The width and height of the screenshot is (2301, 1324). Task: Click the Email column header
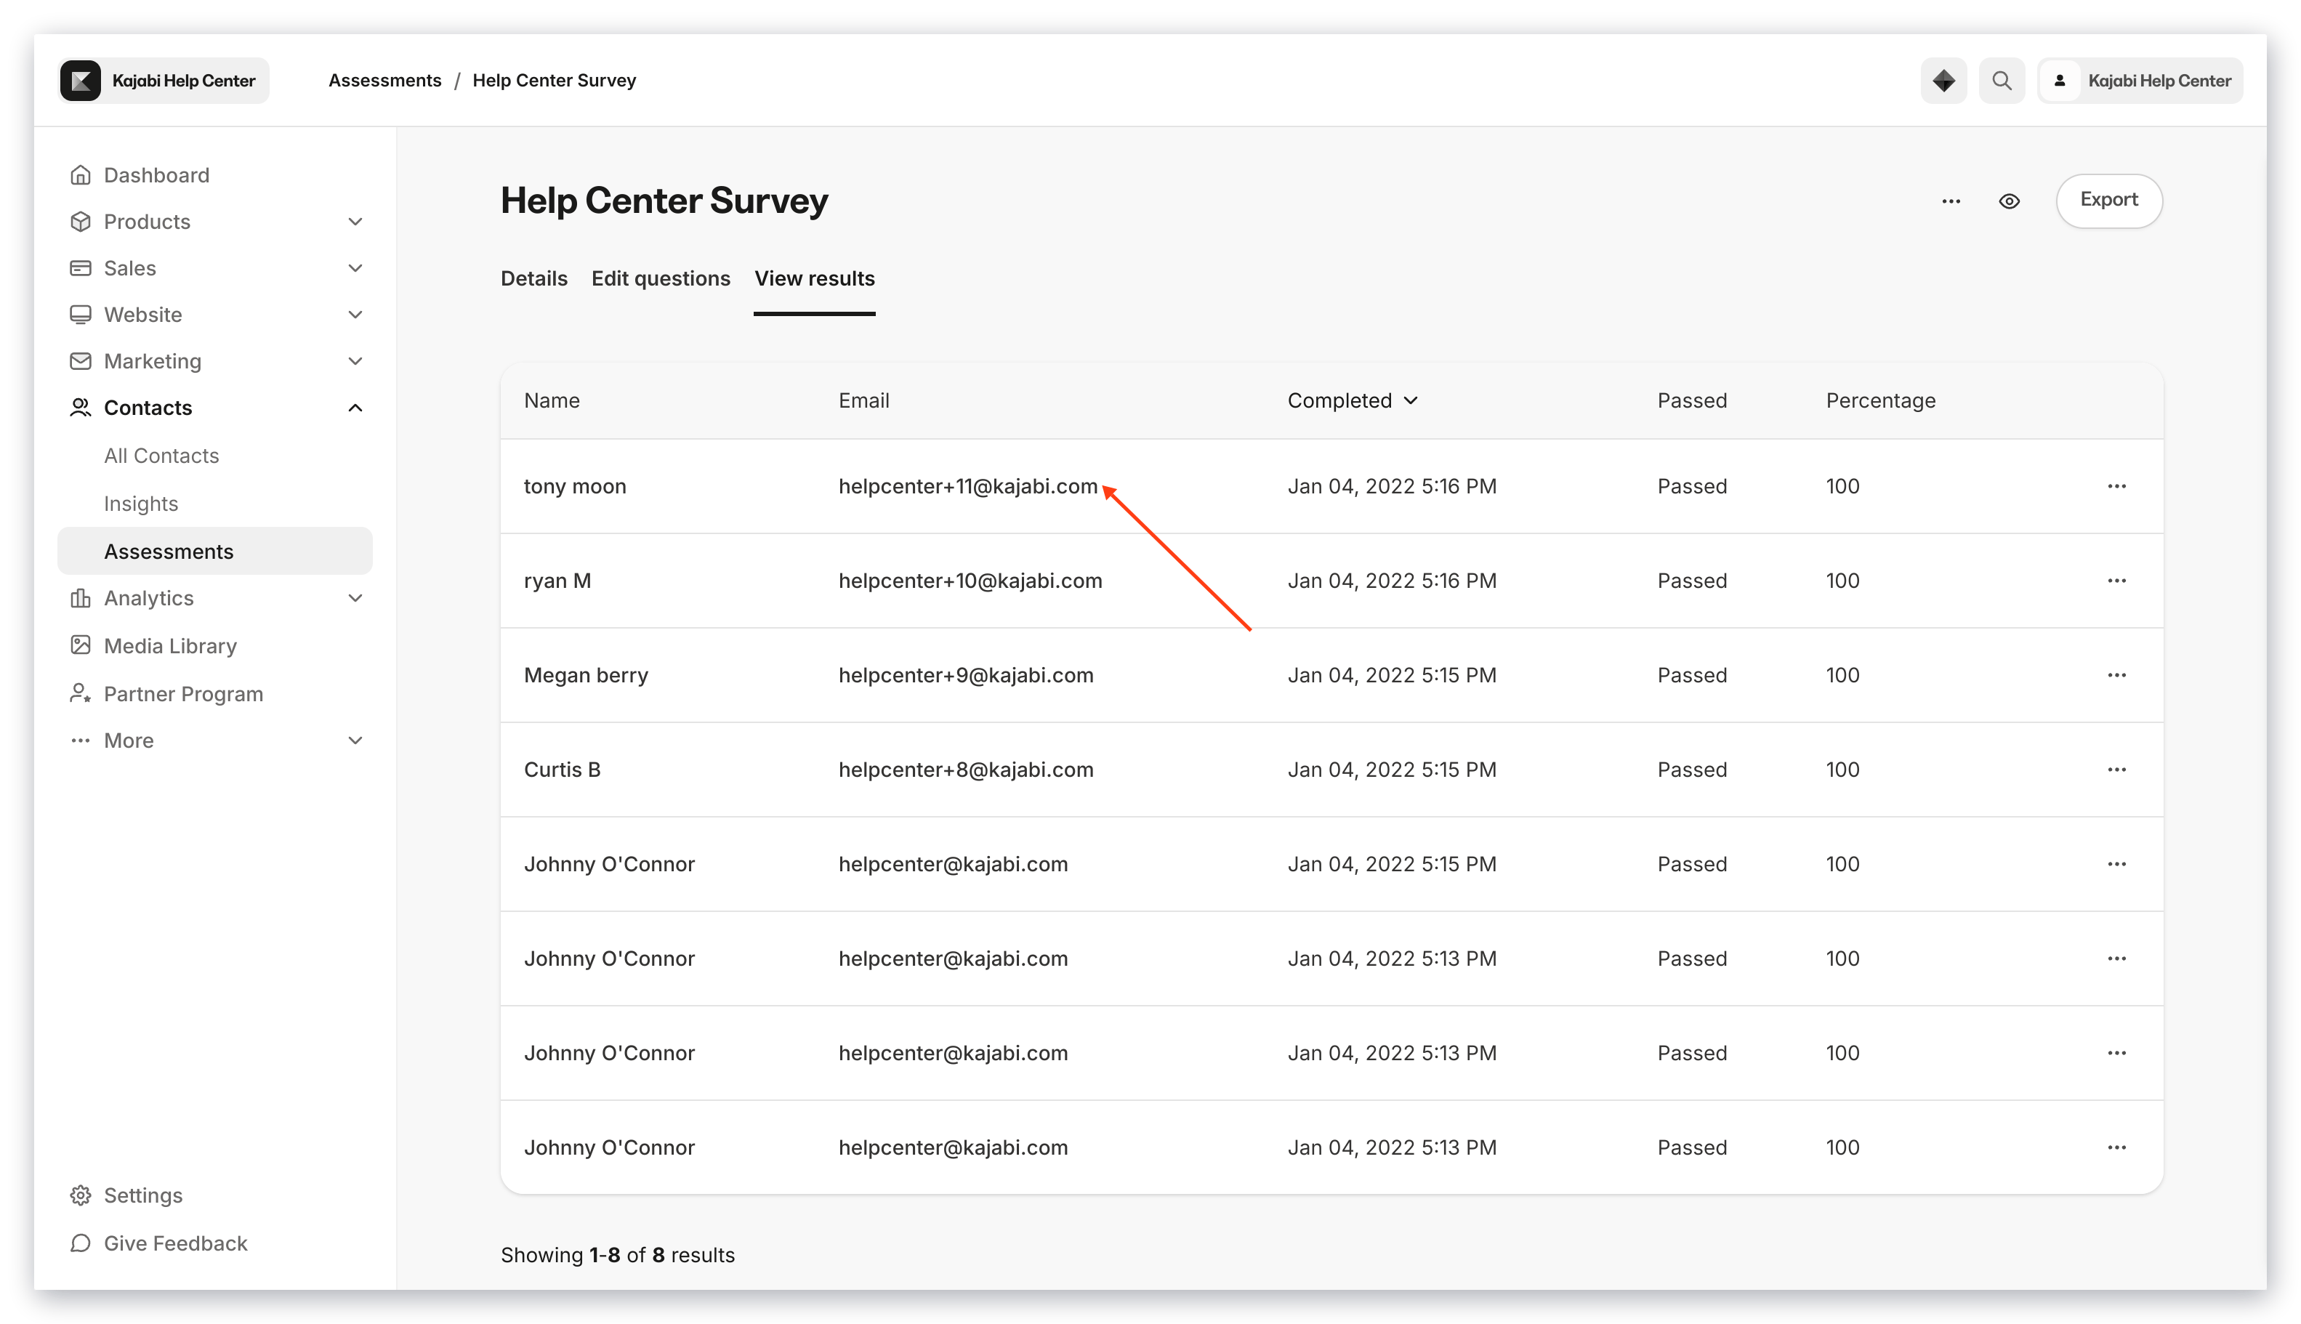pyautogui.click(x=863, y=400)
